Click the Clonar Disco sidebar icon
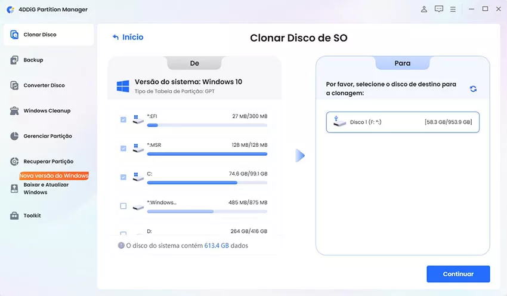Viewport: 507px width, 296px height. click(14, 35)
